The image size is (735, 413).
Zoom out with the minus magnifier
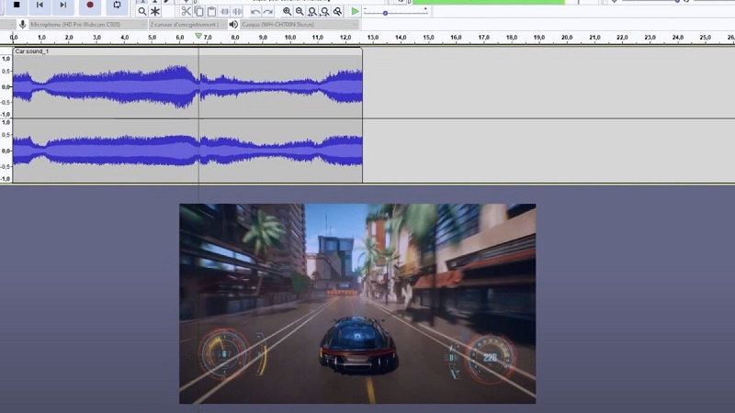pyautogui.click(x=300, y=11)
